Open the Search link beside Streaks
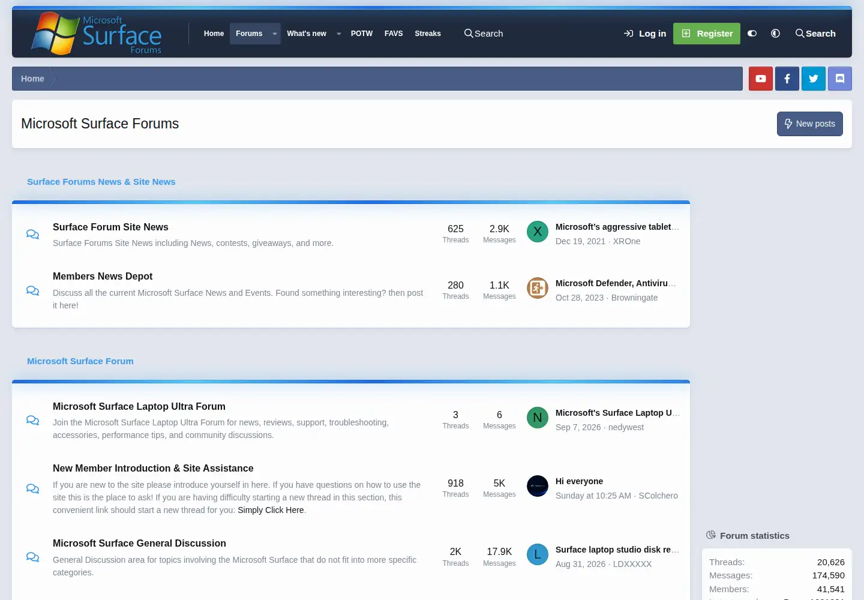 [484, 34]
